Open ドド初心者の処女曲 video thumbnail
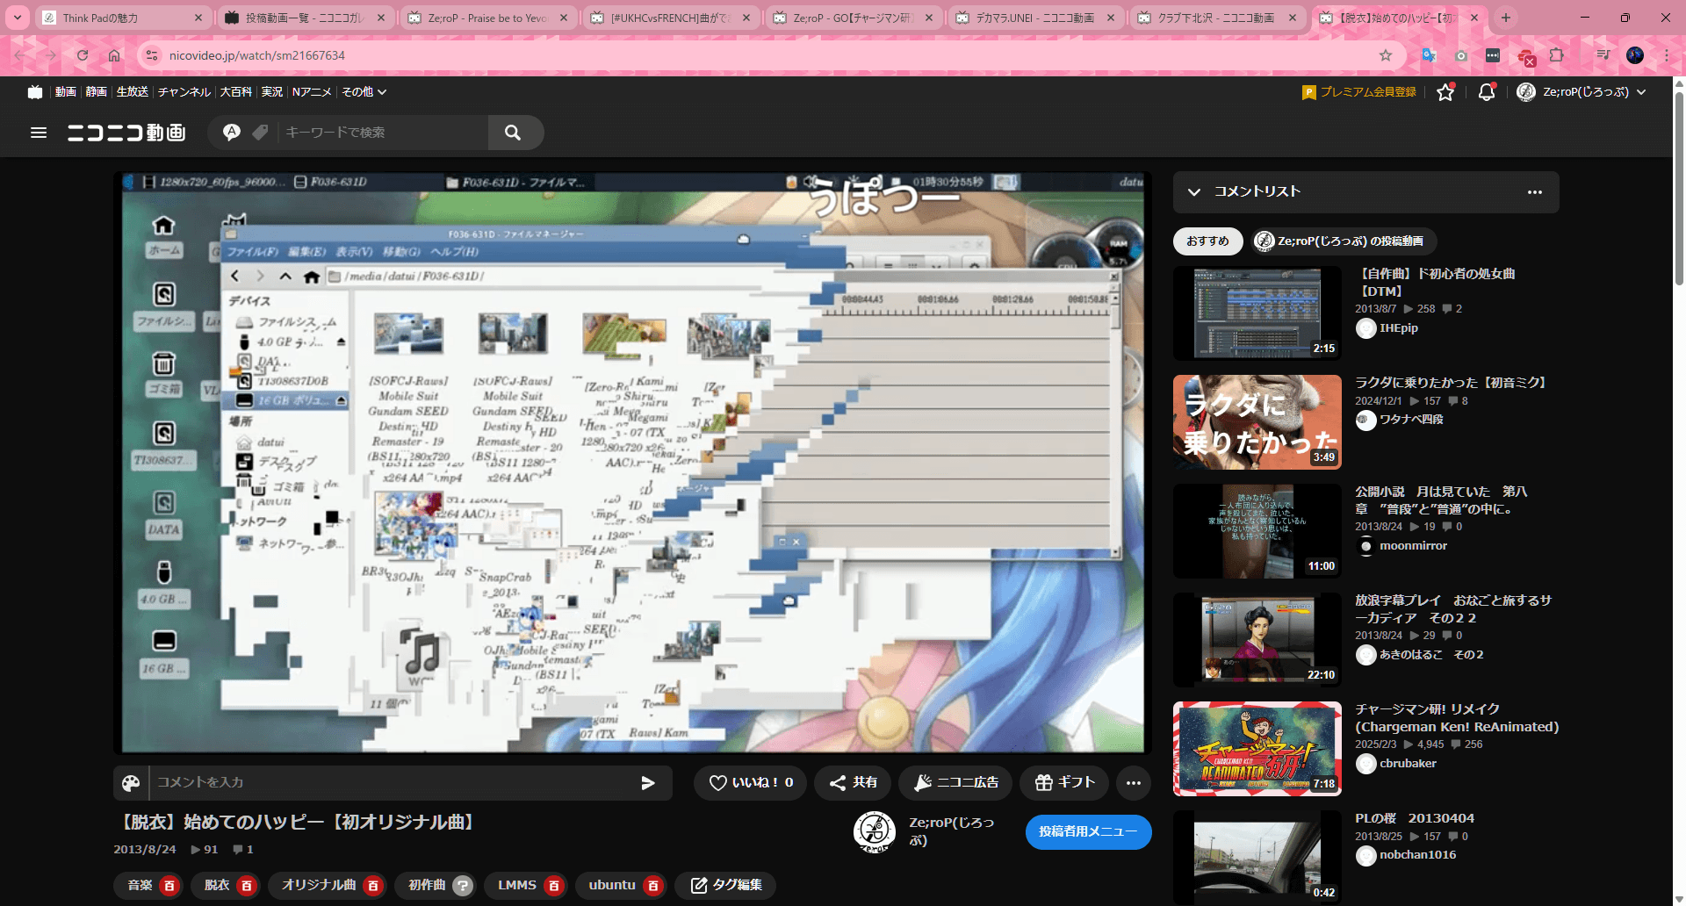The width and height of the screenshot is (1686, 906). coord(1257,313)
